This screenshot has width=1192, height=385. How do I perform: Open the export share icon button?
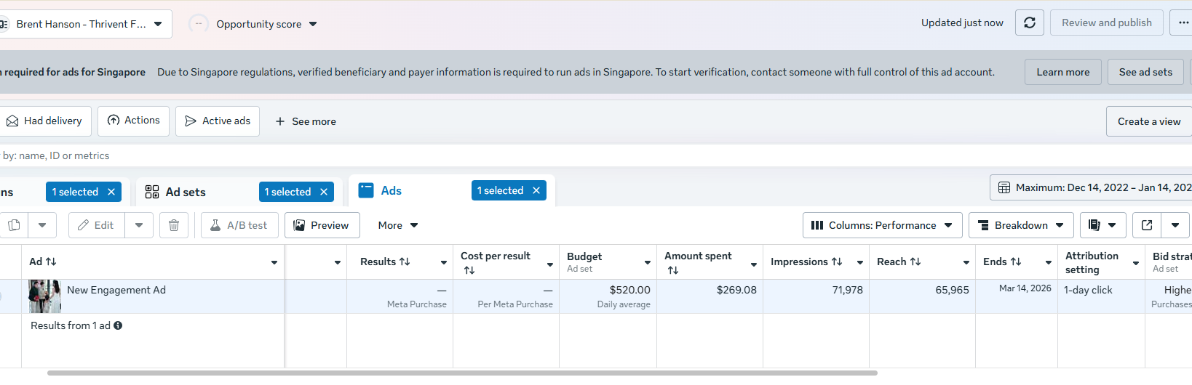click(x=1147, y=225)
